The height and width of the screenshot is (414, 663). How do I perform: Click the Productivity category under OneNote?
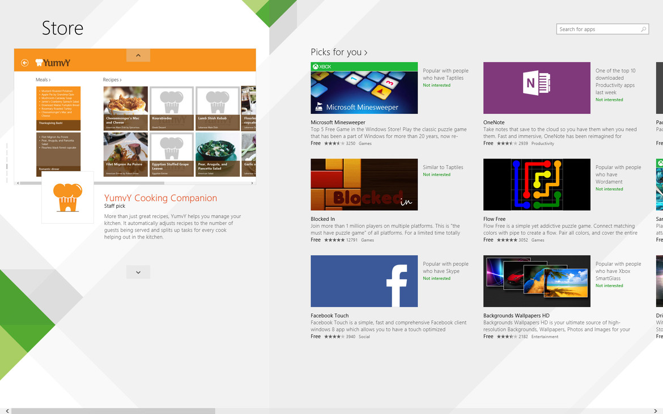pos(542,144)
